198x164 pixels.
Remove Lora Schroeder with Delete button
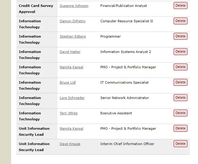pyautogui.click(x=181, y=97)
